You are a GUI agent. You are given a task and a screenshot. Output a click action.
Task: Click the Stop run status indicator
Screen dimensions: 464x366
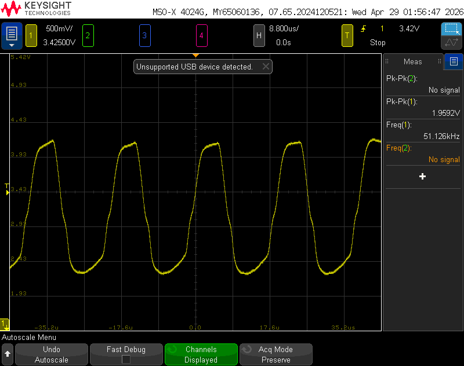click(378, 42)
